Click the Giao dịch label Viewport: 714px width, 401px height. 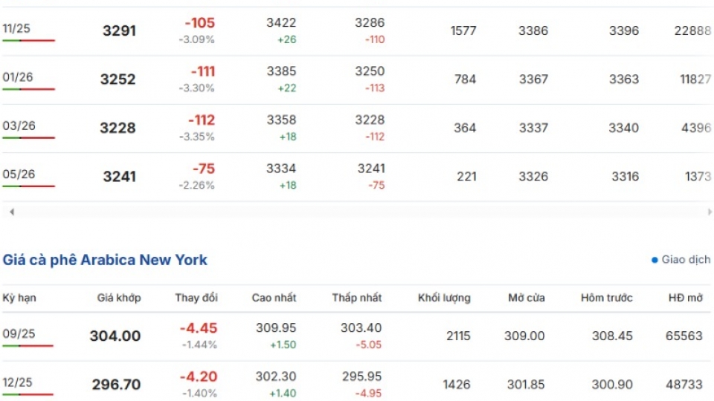pyautogui.click(x=685, y=260)
